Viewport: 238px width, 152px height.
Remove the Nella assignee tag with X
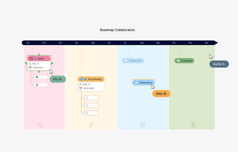click(89, 84)
